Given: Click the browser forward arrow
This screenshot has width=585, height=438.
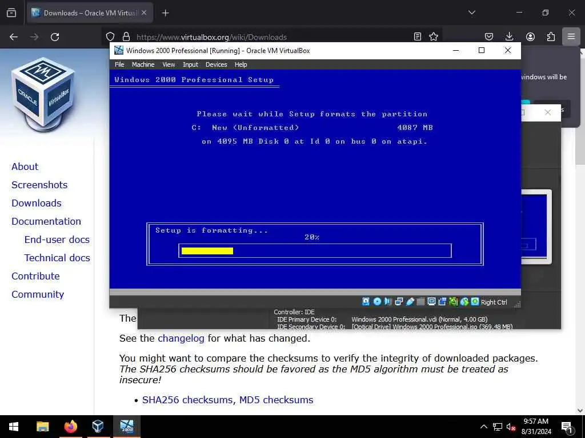Looking at the screenshot, I should [34, 37].
